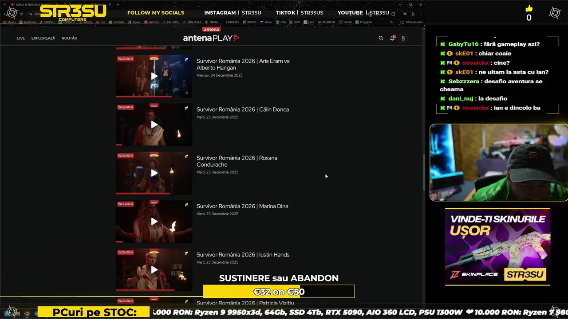This screenshot has width=568, height=319.
Task: Open the notifications bell with red badge
Action: tap(392, 38)
